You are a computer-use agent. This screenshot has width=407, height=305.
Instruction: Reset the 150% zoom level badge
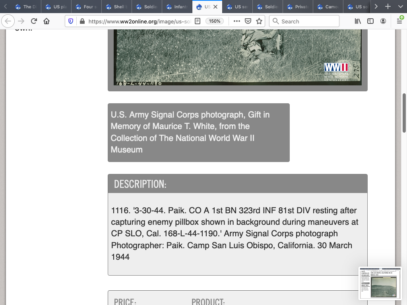point(215,21)
